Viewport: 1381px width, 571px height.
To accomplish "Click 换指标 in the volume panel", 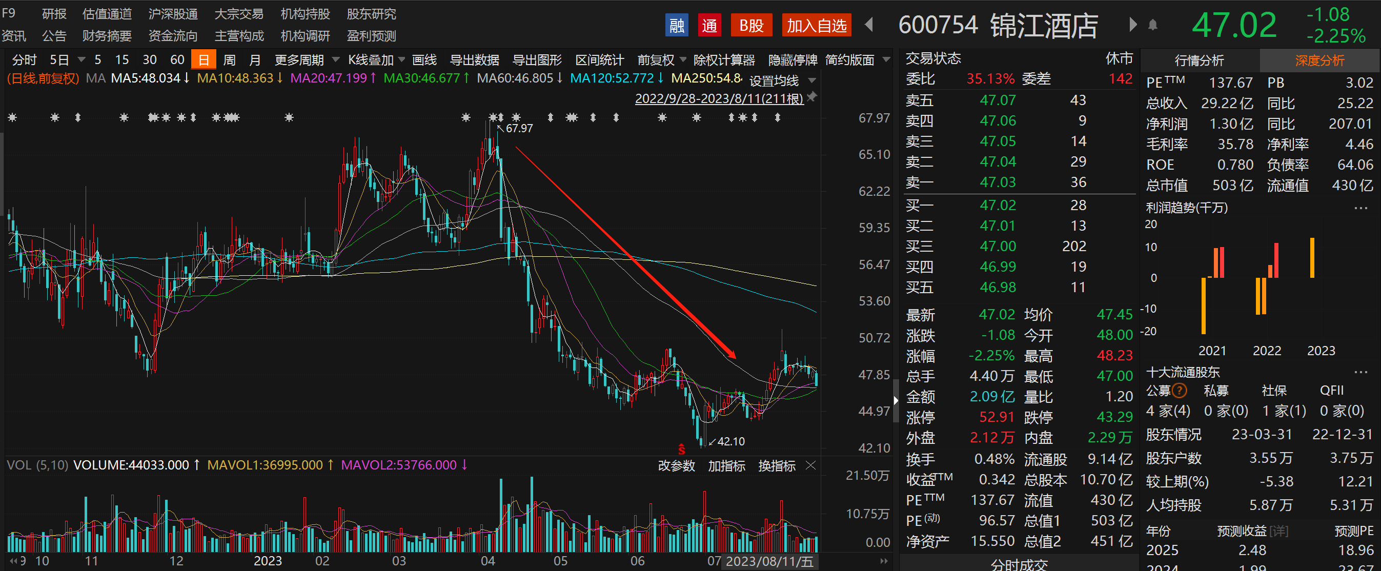I will 777,465.
